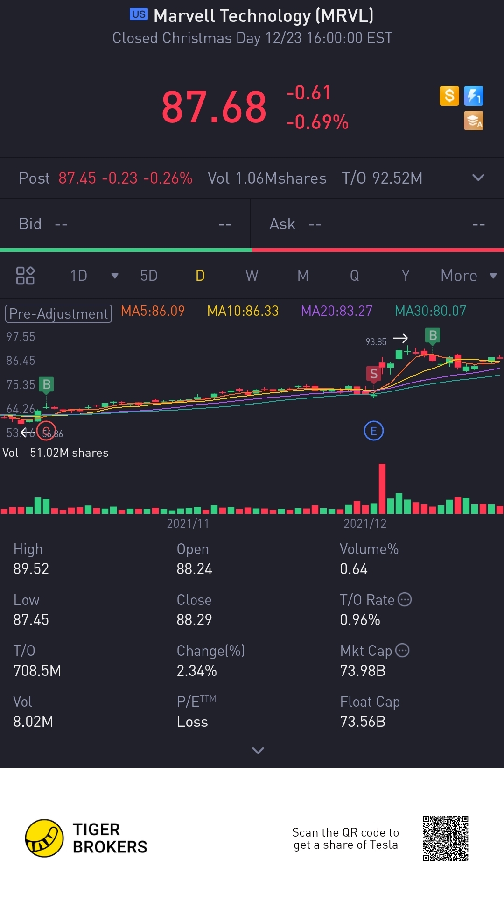Tap the Float Cap 73.56B value
The width and height of the screenshot is (504, 909).
coord(363,722)
